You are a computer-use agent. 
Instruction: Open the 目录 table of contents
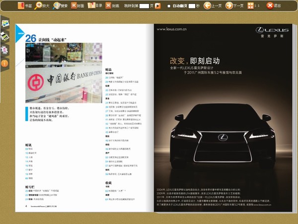95,5
